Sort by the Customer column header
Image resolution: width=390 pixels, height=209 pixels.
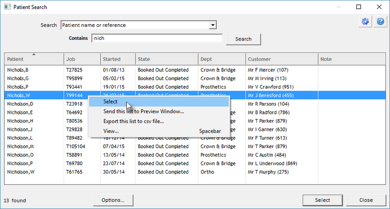[x=281, y=59]
